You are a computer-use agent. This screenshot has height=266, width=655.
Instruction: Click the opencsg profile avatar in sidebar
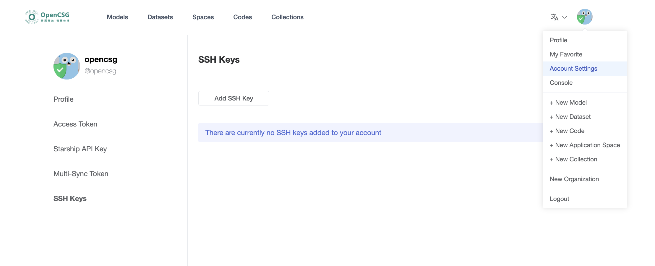[x=67, y=66]
